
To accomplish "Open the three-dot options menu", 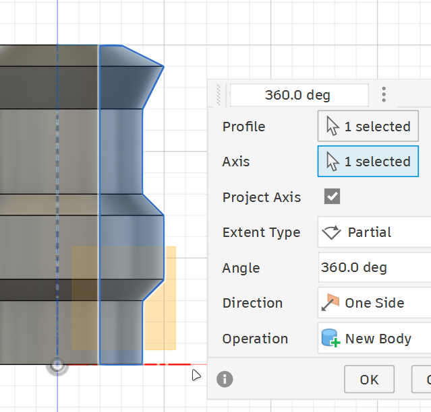I will click(384, 95).
